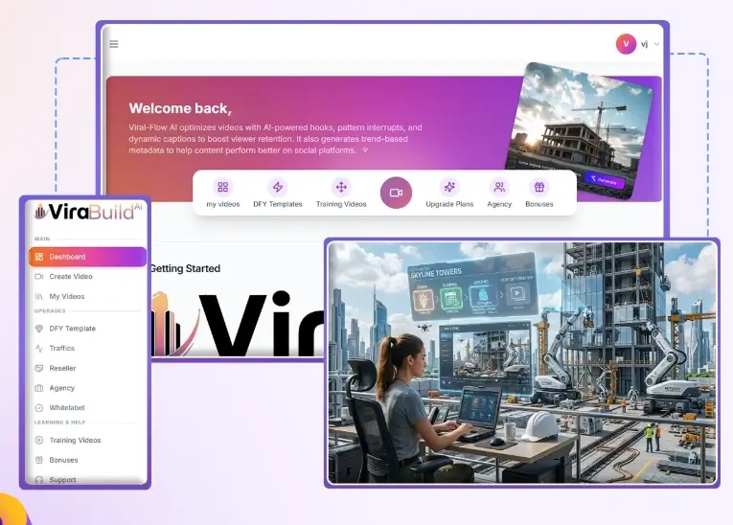The height and width of the screenshot is (525, 733).
Task: Click the Whitelabel check-circle icon
Action: [39, 408]
